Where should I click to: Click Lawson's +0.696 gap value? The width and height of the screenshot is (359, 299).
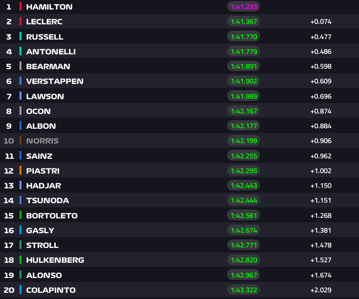320,96
